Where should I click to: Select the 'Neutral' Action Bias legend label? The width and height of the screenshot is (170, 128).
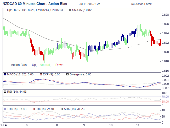point(45,65)
